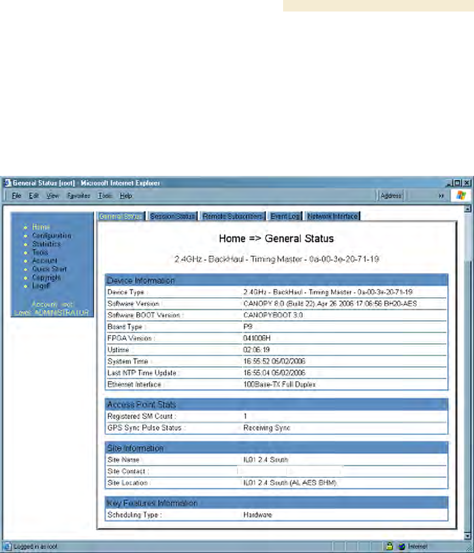Open the Help menu
Viewport: 474px width, 553px height.
pyautogui.click(x=126, y=196)
